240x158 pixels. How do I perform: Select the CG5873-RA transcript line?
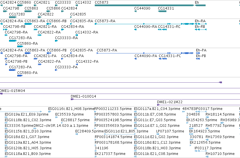click(144, 24)
